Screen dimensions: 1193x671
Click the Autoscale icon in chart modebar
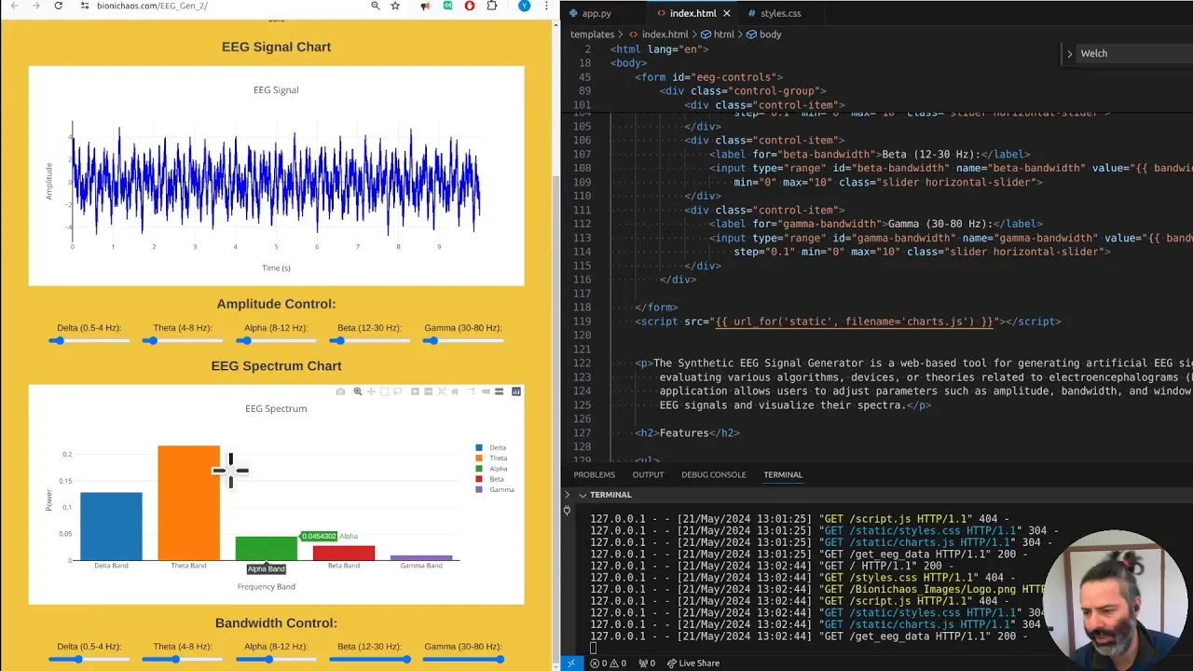pos(442,391)
